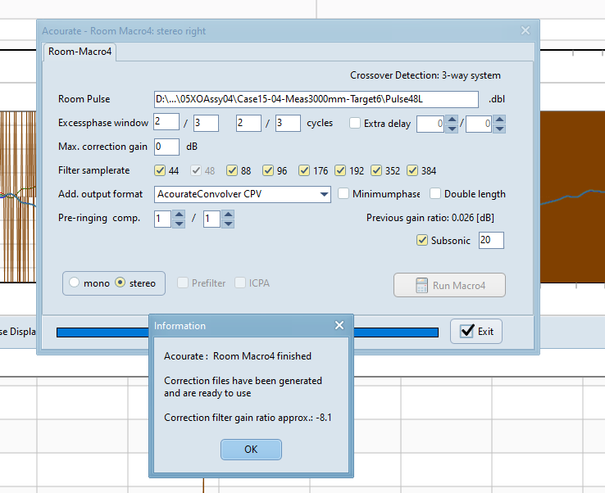Click the Room Pulse file path field
Screen dimensions: 605x493
coord(316,99)
